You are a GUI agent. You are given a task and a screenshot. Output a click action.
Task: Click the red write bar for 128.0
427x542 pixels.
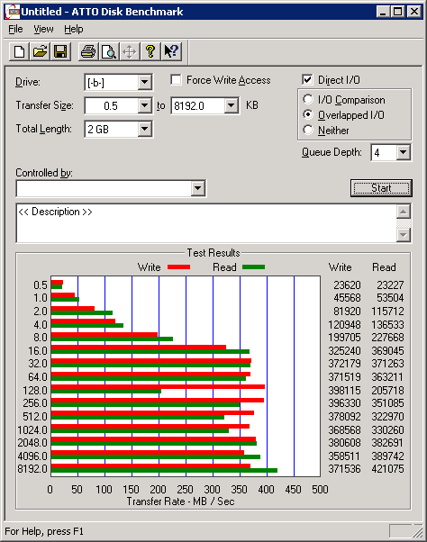(158, 387)
